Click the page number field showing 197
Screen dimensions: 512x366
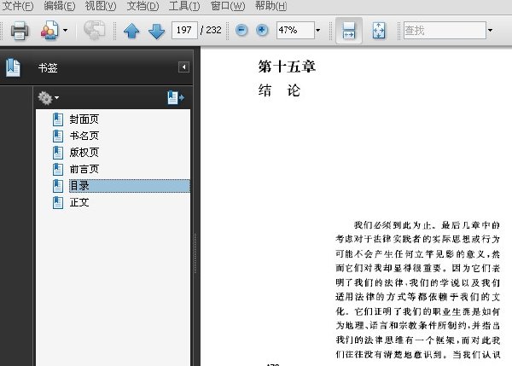tap(184, 31)
